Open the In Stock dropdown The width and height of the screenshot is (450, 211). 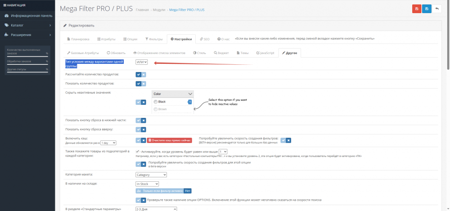(x=147, y=184)
